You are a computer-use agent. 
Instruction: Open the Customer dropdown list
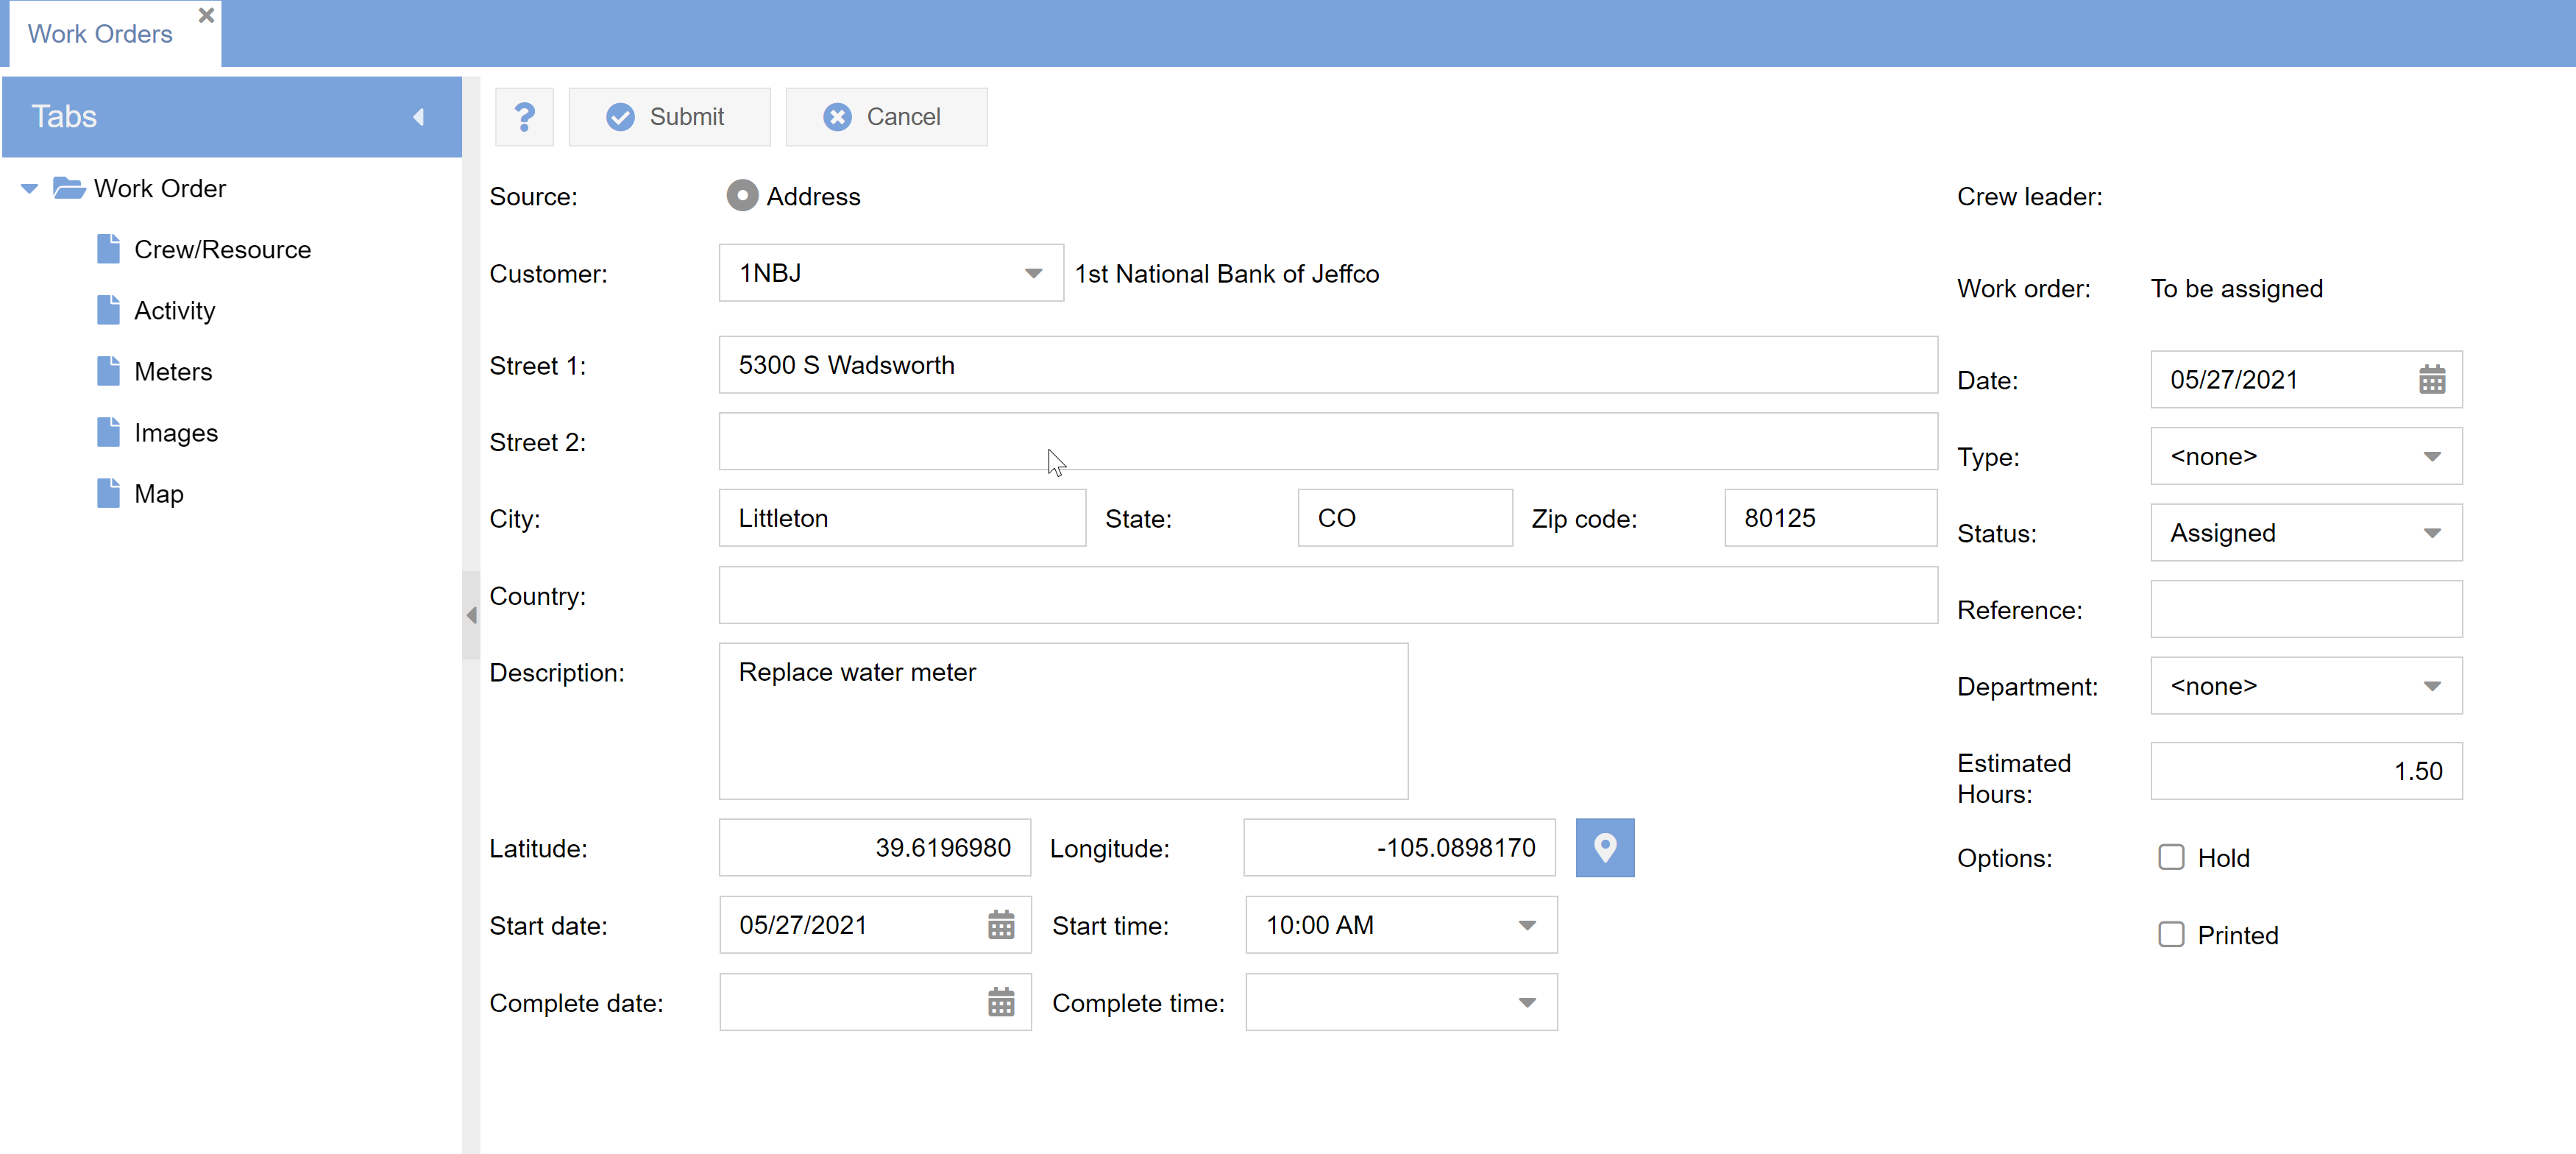coord(1033,273)
